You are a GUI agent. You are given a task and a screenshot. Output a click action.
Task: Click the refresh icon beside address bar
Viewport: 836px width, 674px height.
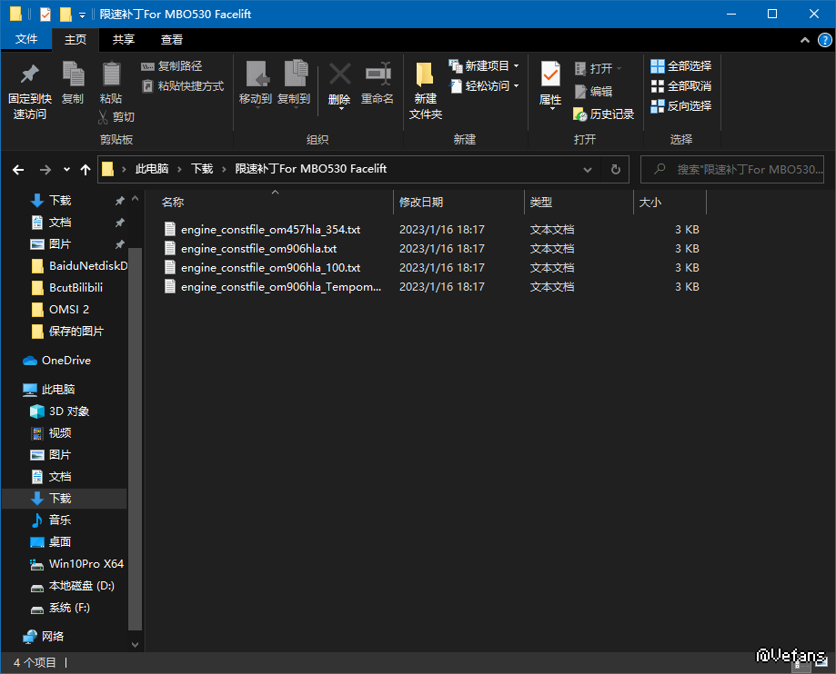[x=615, y=169]
